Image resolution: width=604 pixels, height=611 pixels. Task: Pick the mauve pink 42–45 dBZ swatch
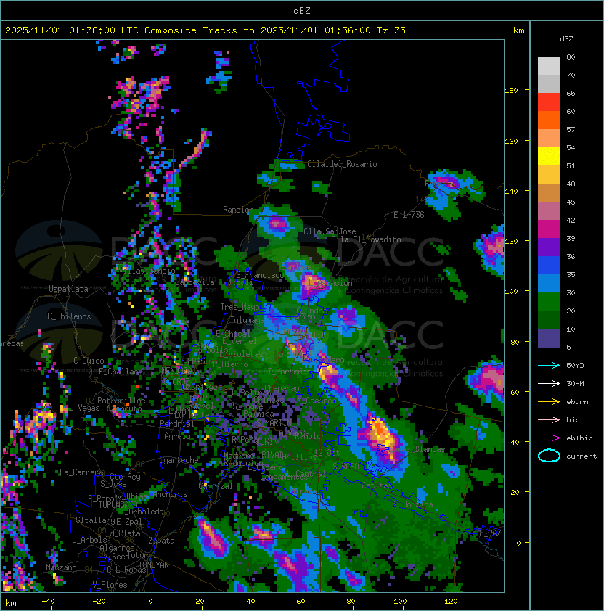click(x=549, y=211)
